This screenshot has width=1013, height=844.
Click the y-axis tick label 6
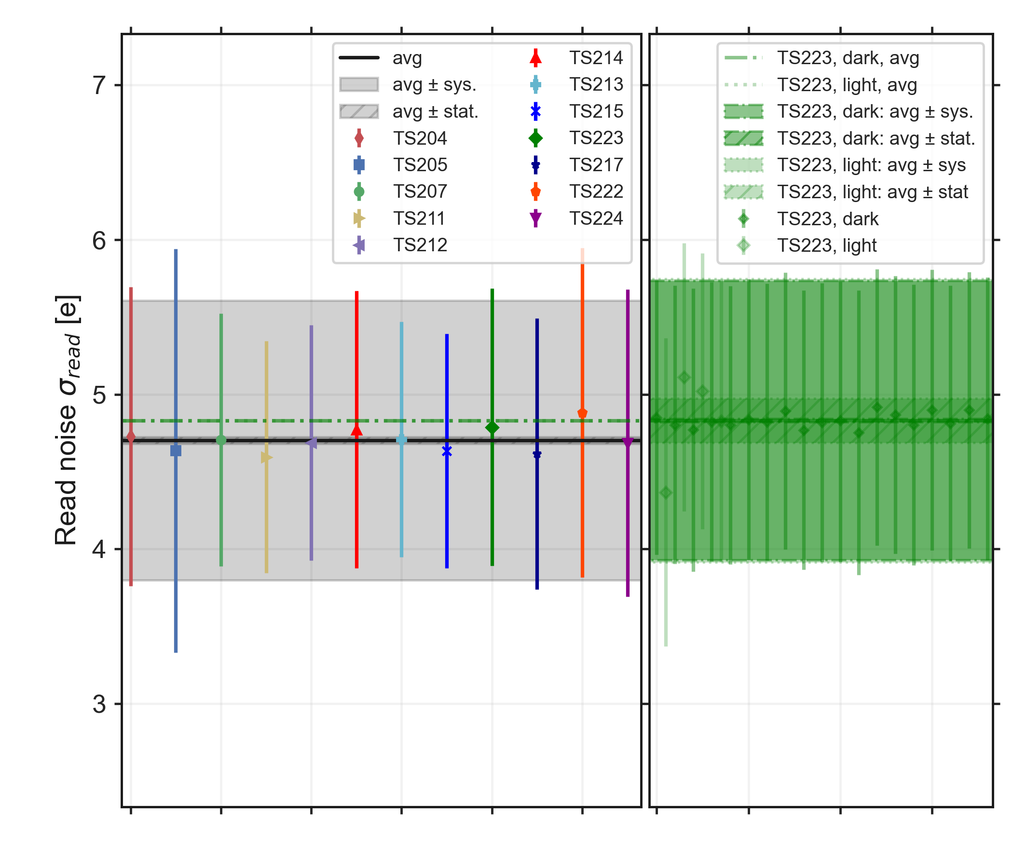(x=99, y=240)
